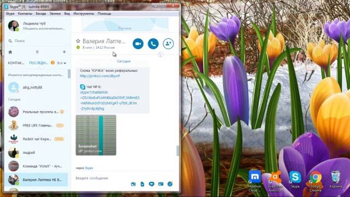Open the Skype menu

click(10, 14)
